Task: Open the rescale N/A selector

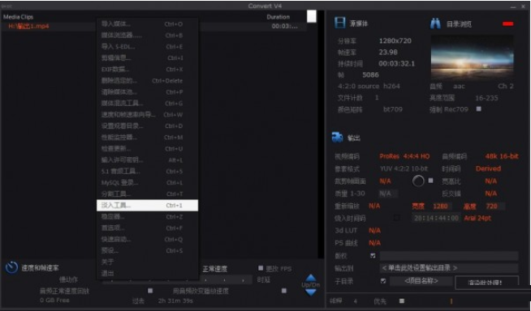Action: point(374,206)
